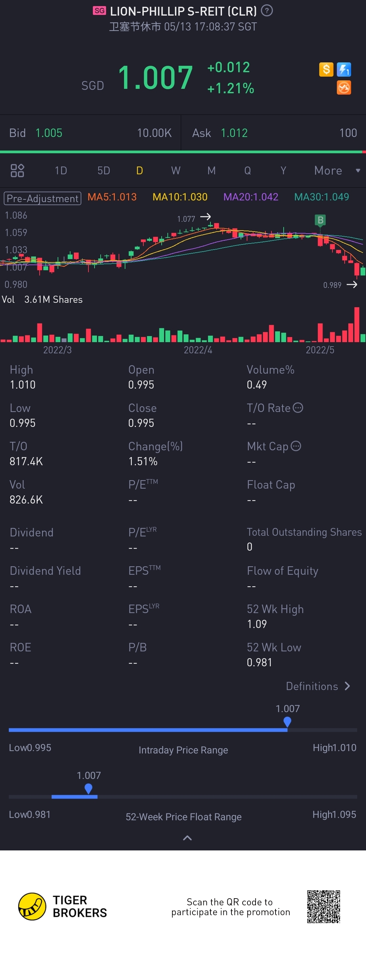Tap the Intraday Price Range slider marker
The width and height of the screenshot is (366, 963).
click(287, 722)
